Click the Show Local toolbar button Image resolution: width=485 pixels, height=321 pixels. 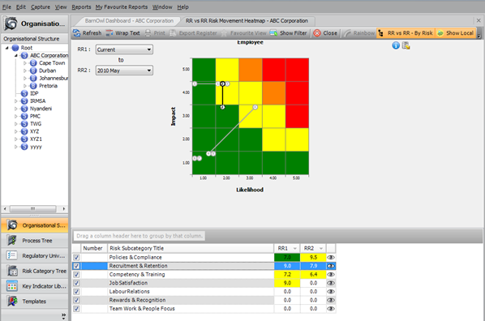click(455, 33)
